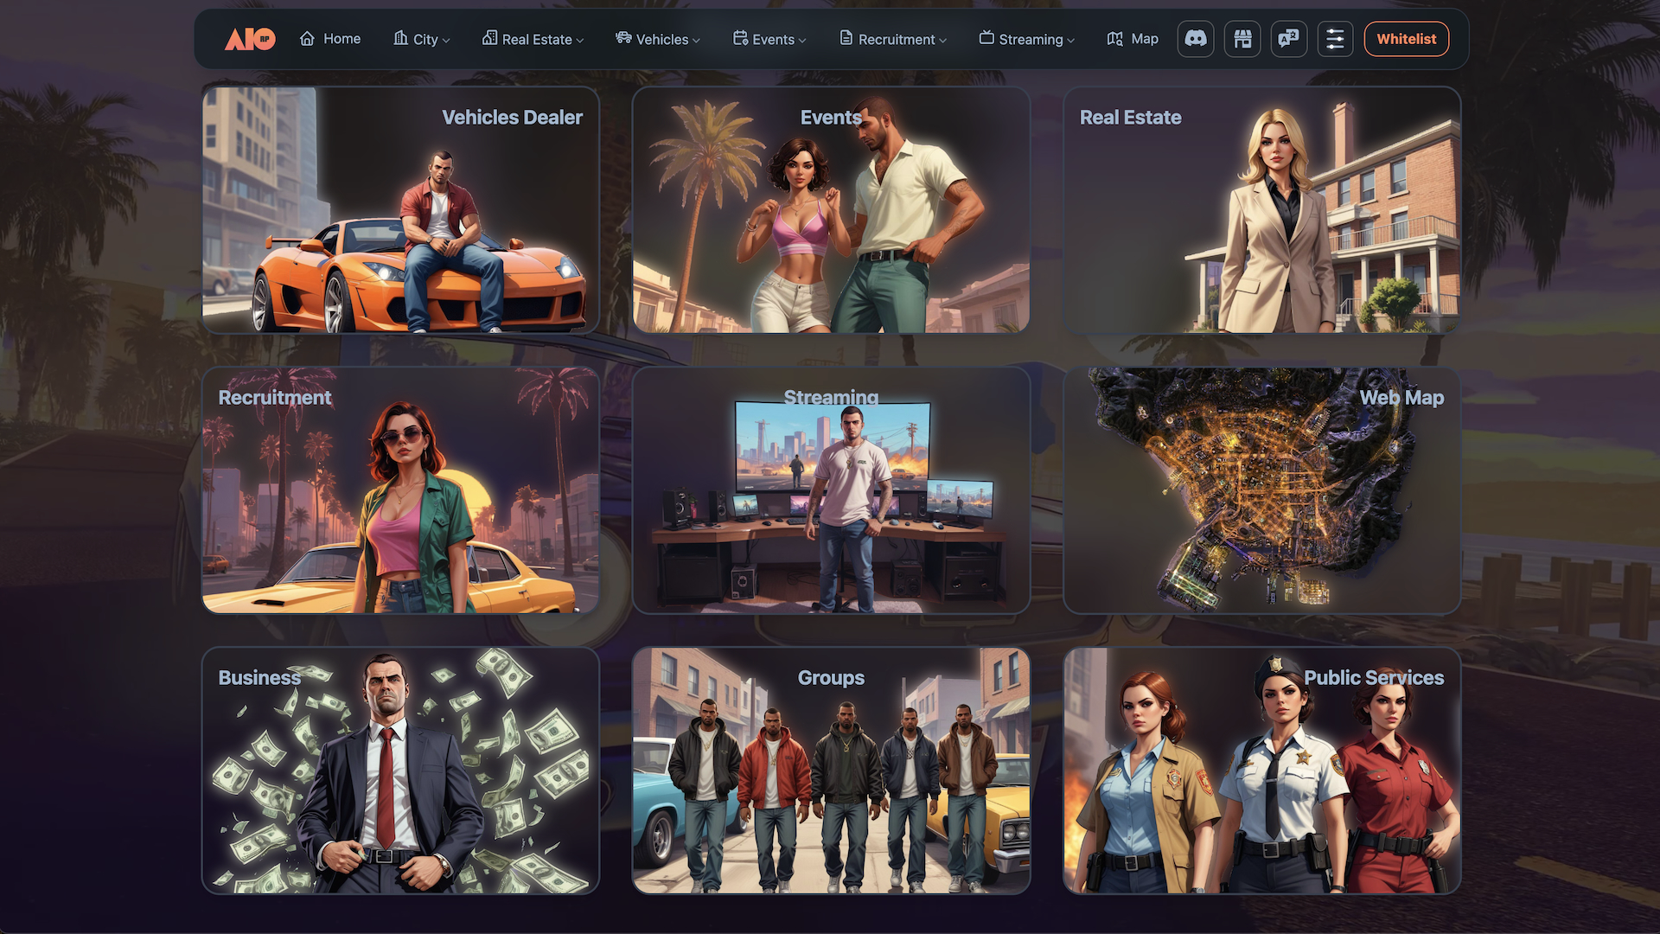The height and width of the screenshot is (934, 1660).
Task: Open the language translation icon
Action: (x=1288, y=39)
